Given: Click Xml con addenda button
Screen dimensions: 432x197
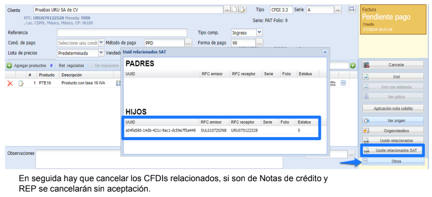Looking at the screenshot, I should click(x=393, y=87).
